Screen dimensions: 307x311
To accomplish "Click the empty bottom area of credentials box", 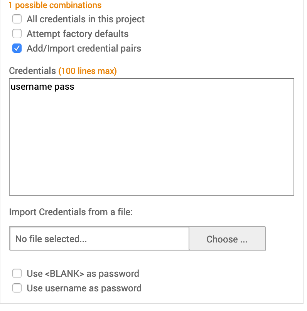I will (x=151, y=177).
